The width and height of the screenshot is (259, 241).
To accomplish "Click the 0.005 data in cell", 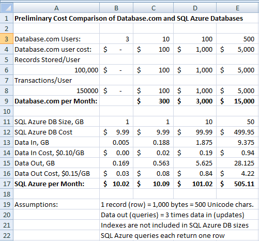I will coord(116,142).
